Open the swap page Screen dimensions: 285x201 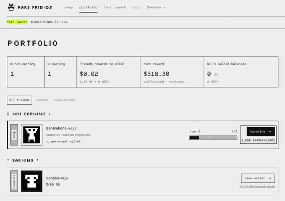[69, 7]
